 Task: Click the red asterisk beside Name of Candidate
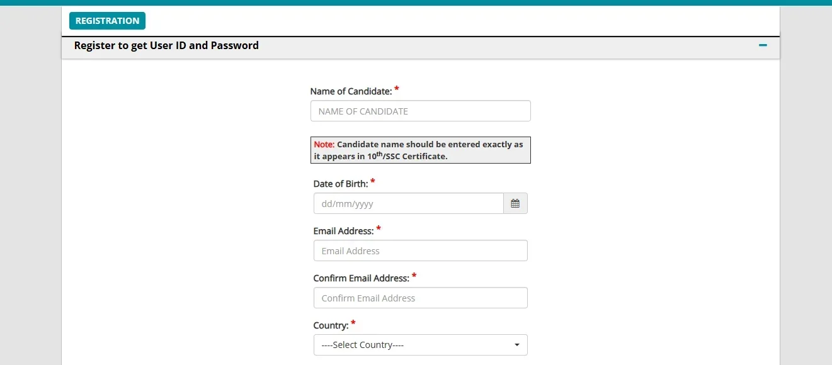(397, 89)
